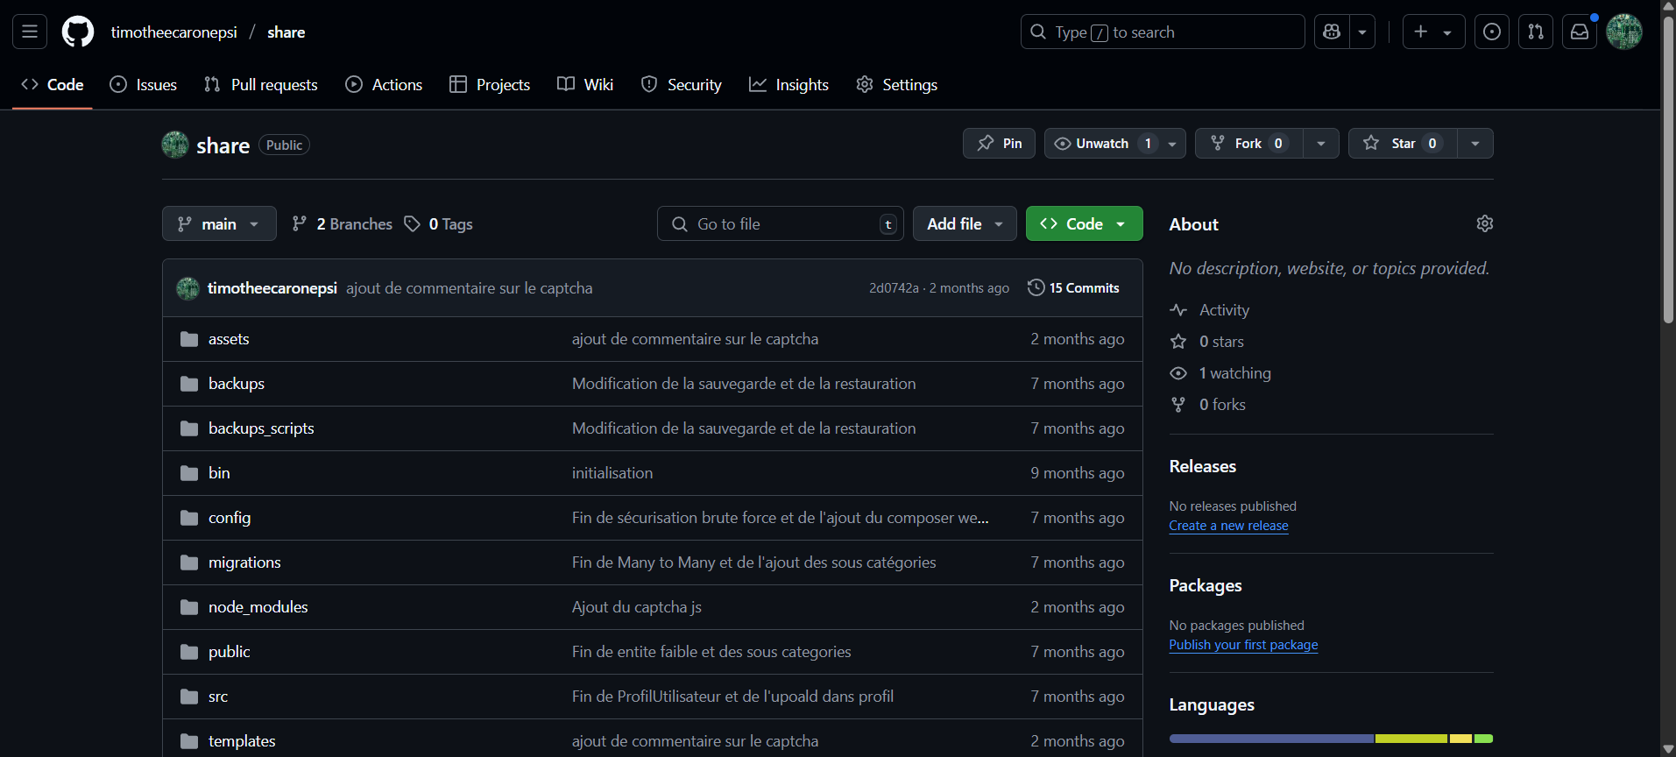Open the green Code dropdown
The width and height of the screenshot is (1676, 757).
click(x=1084, y=223)
